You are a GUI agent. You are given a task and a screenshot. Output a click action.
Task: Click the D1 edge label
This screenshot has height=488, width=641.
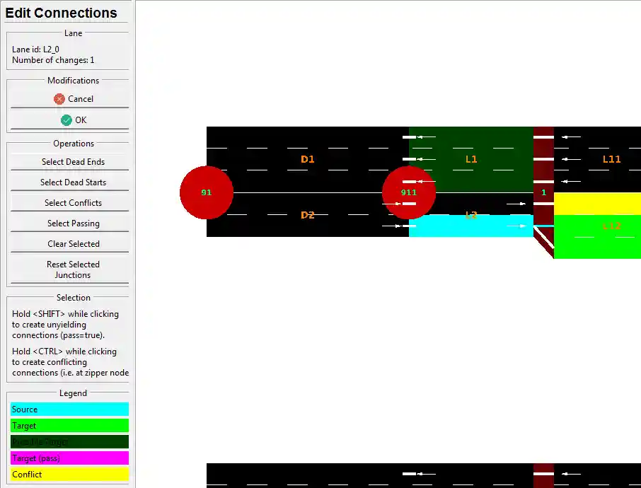tap(308, 159)
